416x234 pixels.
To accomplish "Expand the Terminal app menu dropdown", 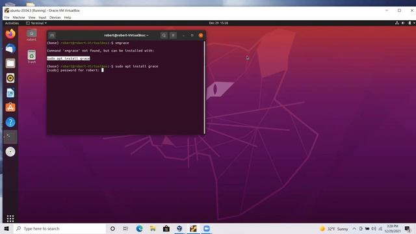I will 36,23.
